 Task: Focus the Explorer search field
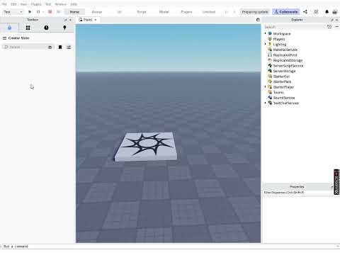(x=295, y=27)
